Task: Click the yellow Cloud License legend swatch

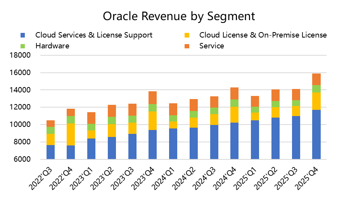Action: point(187,35)
